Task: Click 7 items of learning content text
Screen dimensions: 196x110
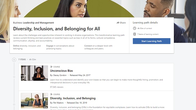Action: pyautogui.click(x=148, y=34)
